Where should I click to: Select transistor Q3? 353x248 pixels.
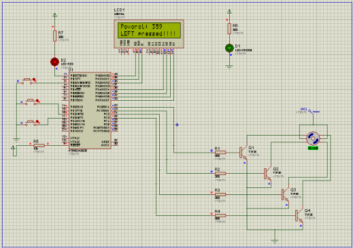pyautogui.click(x=285, y=194)
